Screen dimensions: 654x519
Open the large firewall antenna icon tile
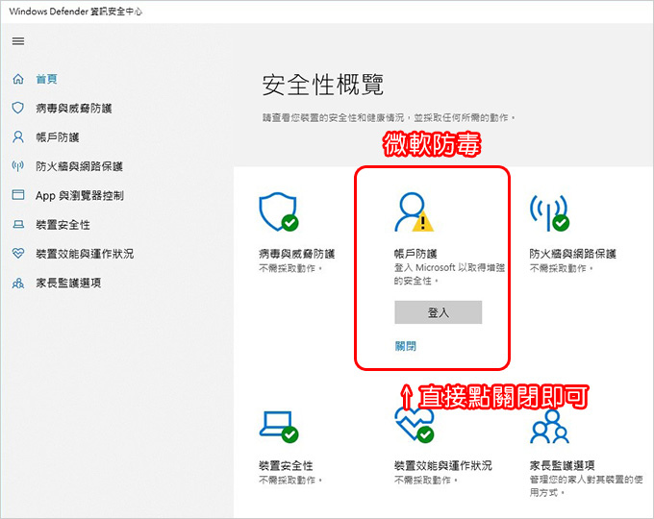[x=549, y=212]
